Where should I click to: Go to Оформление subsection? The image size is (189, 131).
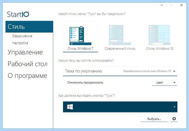[x=22, y=36]
